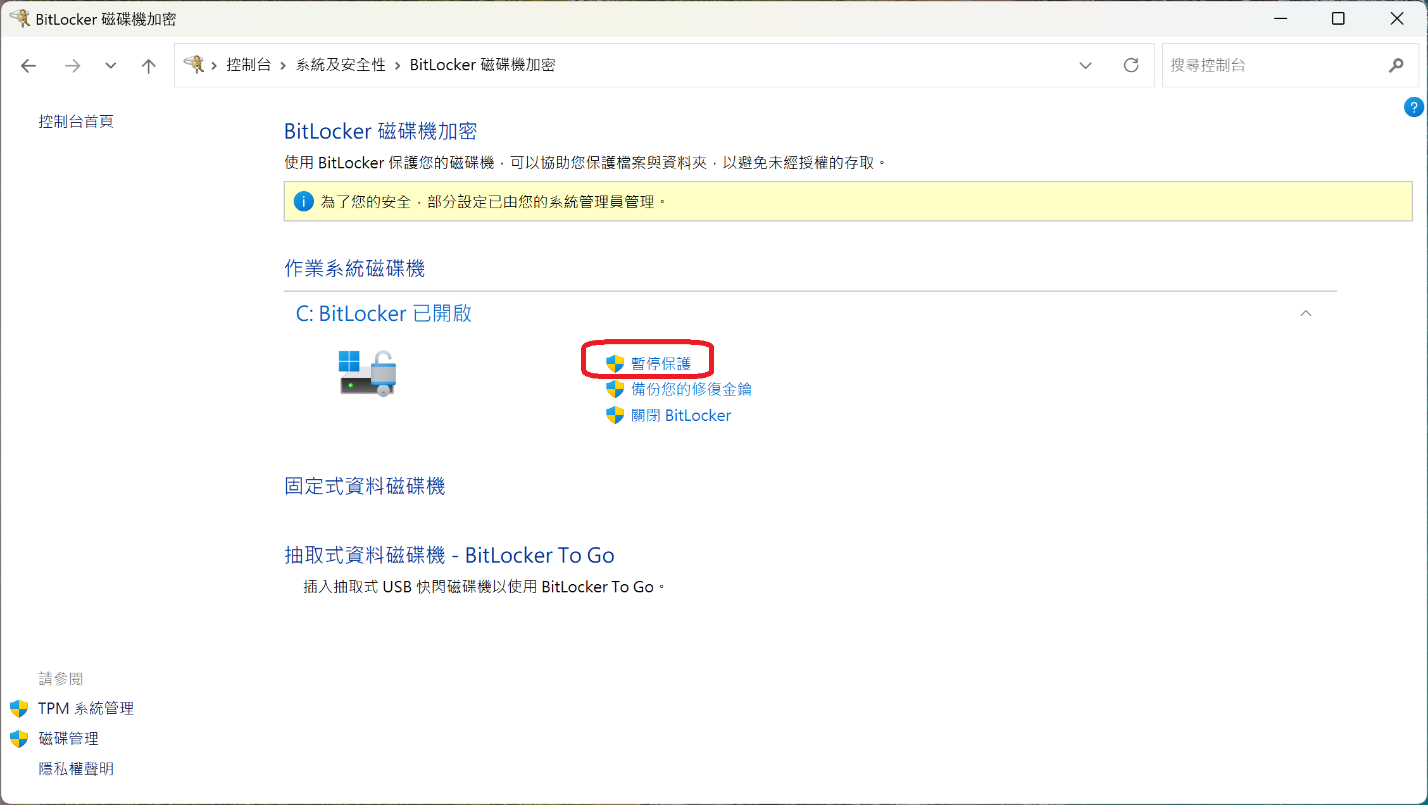This screenshot has height=805, width=1428.
Task: Click 關閉 BitLocker link
Action: pyautogui.click(x=680, y=415)
